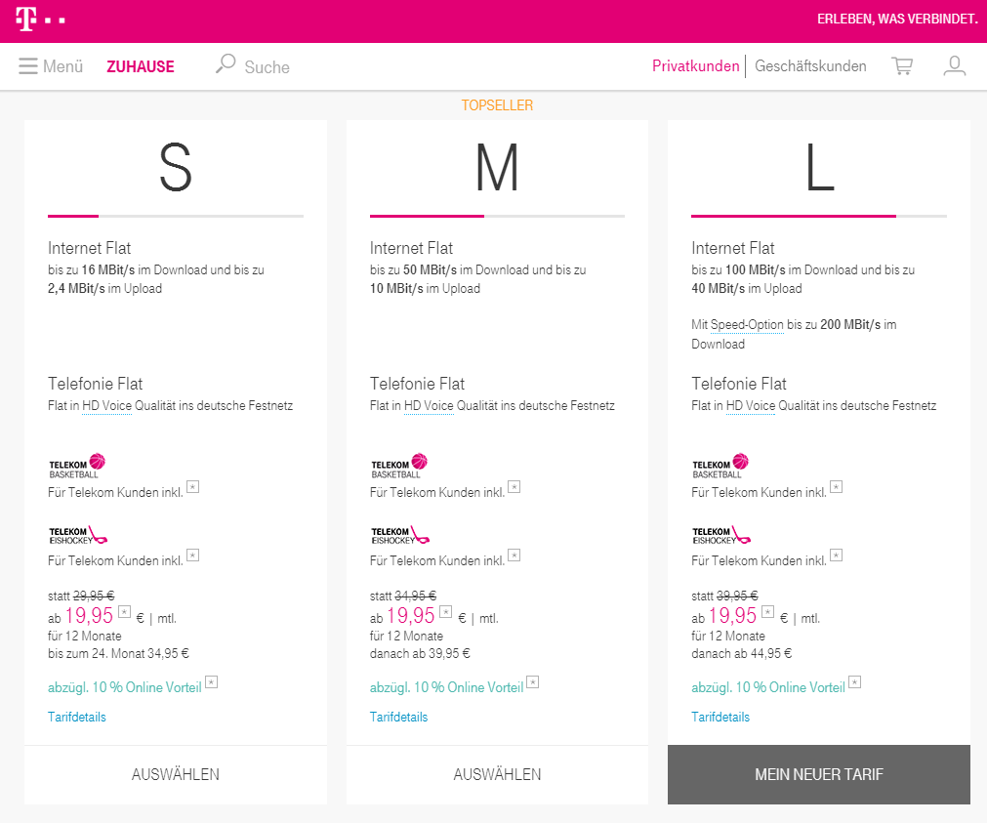Open the hamburger Menü icon
The image size is (987, 823).
[x=28, y=66]
